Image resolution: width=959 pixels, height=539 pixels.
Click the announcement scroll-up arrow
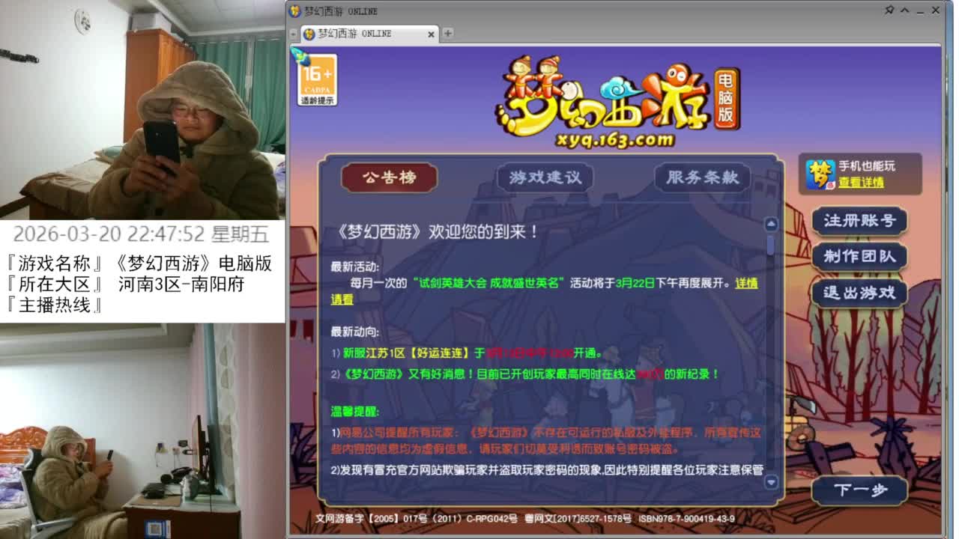pos(771,224)
